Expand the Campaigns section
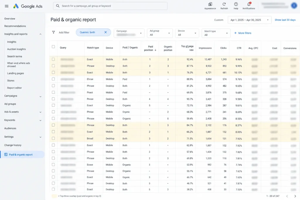Image resolution: width=300 pixels, height=200 pixels. pos(40,96)
